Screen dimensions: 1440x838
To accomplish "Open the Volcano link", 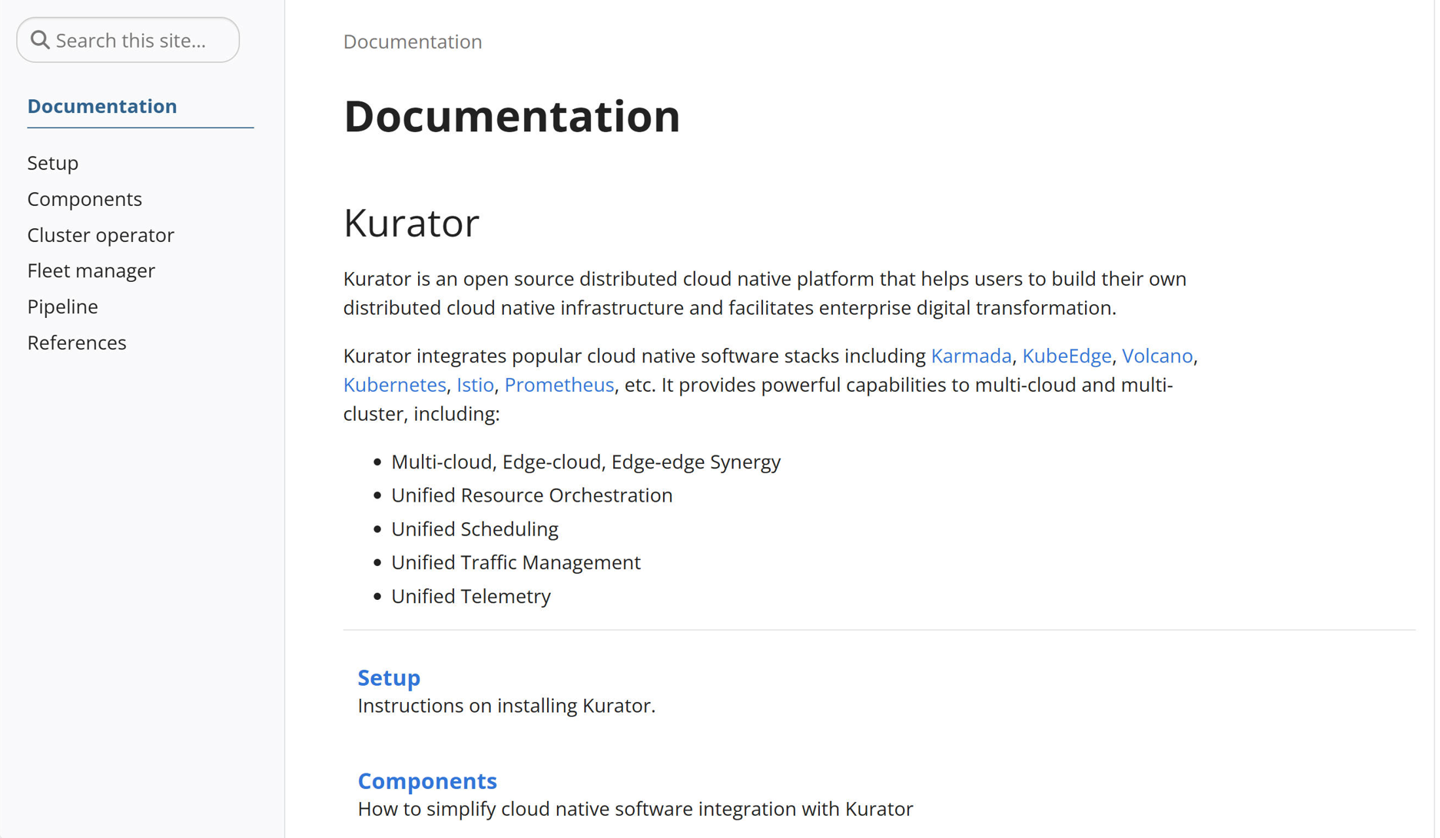I will [x=1157, y=356].
